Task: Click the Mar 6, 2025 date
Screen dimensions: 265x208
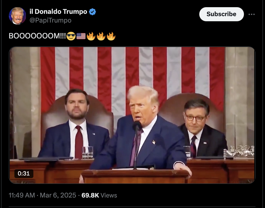Action: [x=58, y=195]
